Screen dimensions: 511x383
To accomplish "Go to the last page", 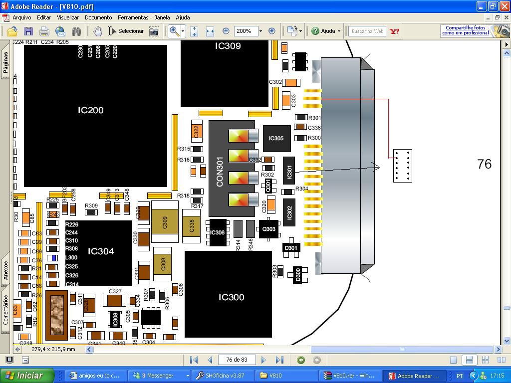I will [x=279, y=360].
